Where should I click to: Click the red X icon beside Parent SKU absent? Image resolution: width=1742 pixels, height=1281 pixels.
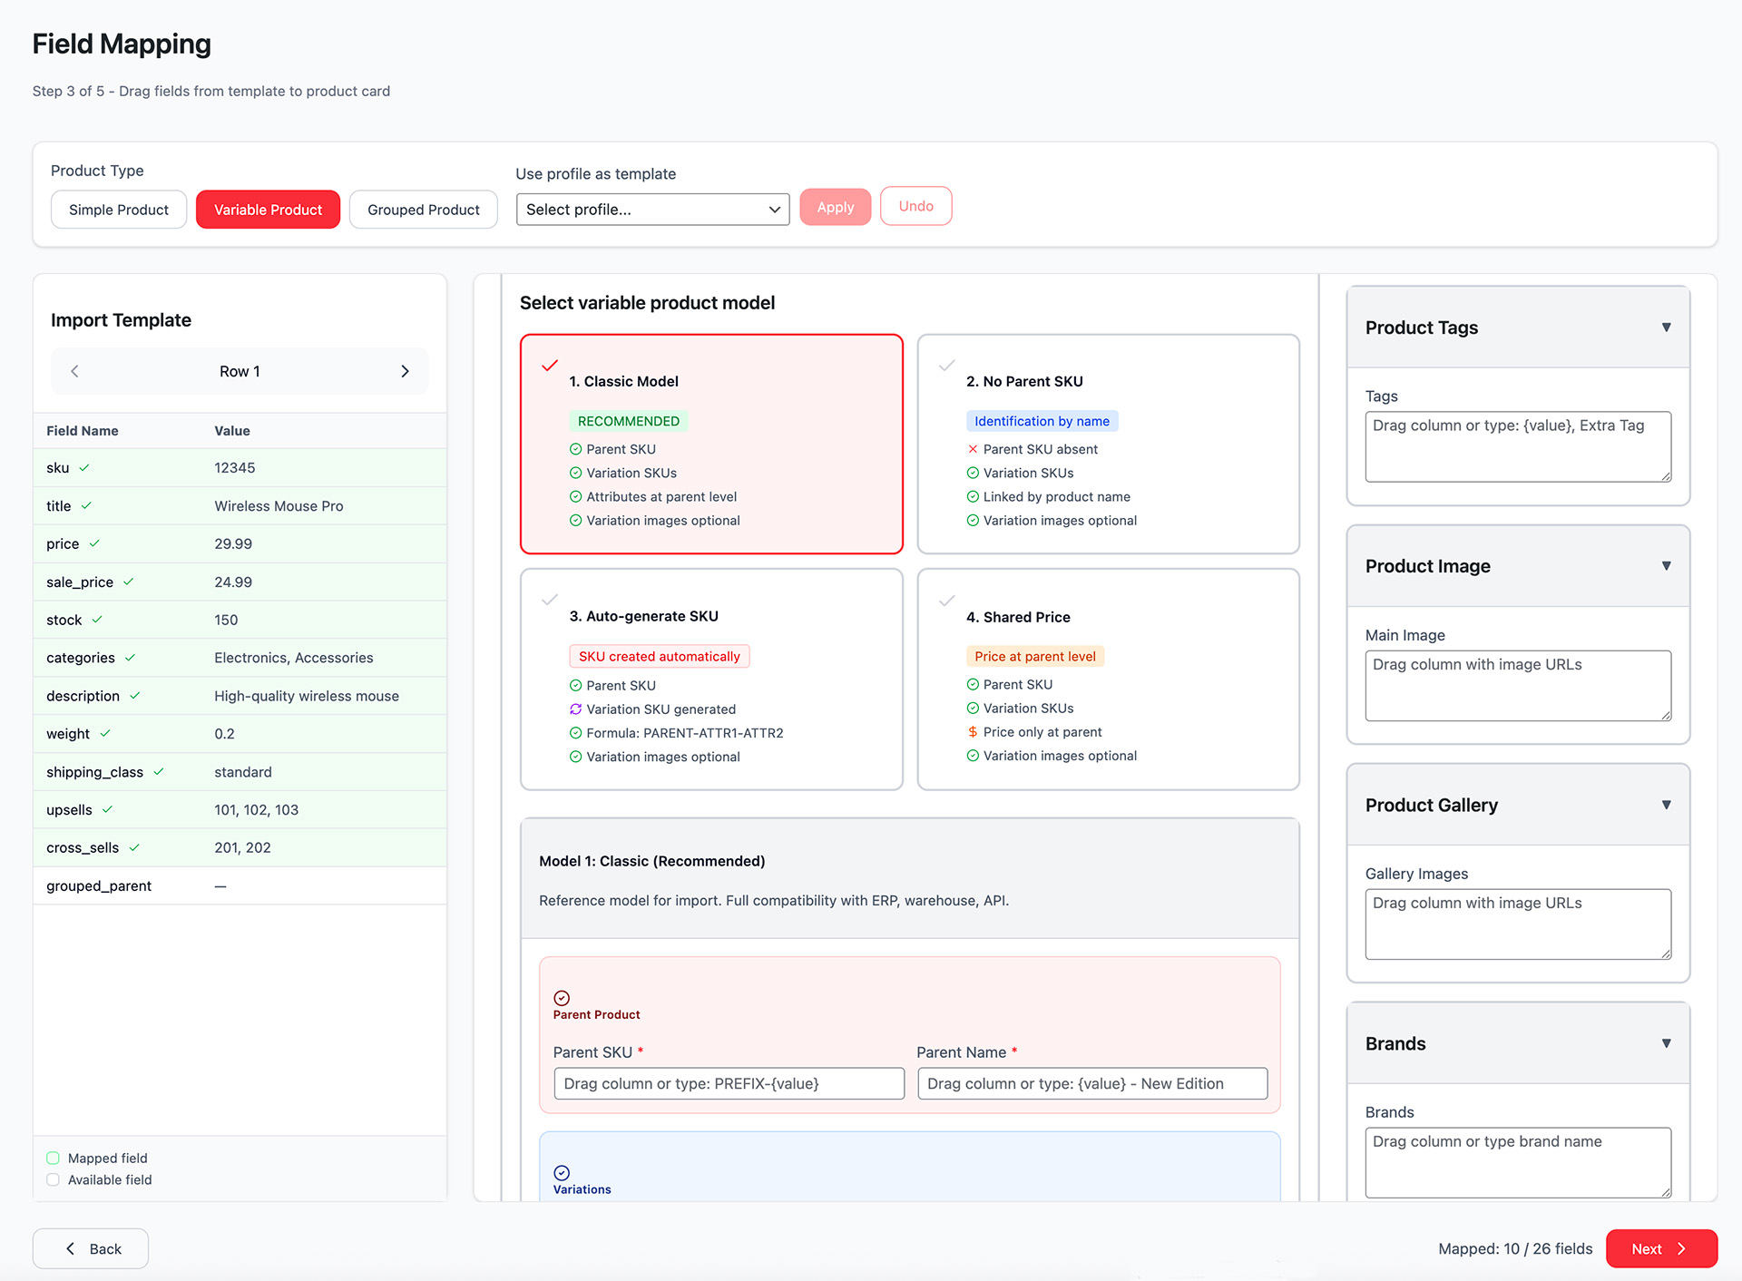coord(972,449)
